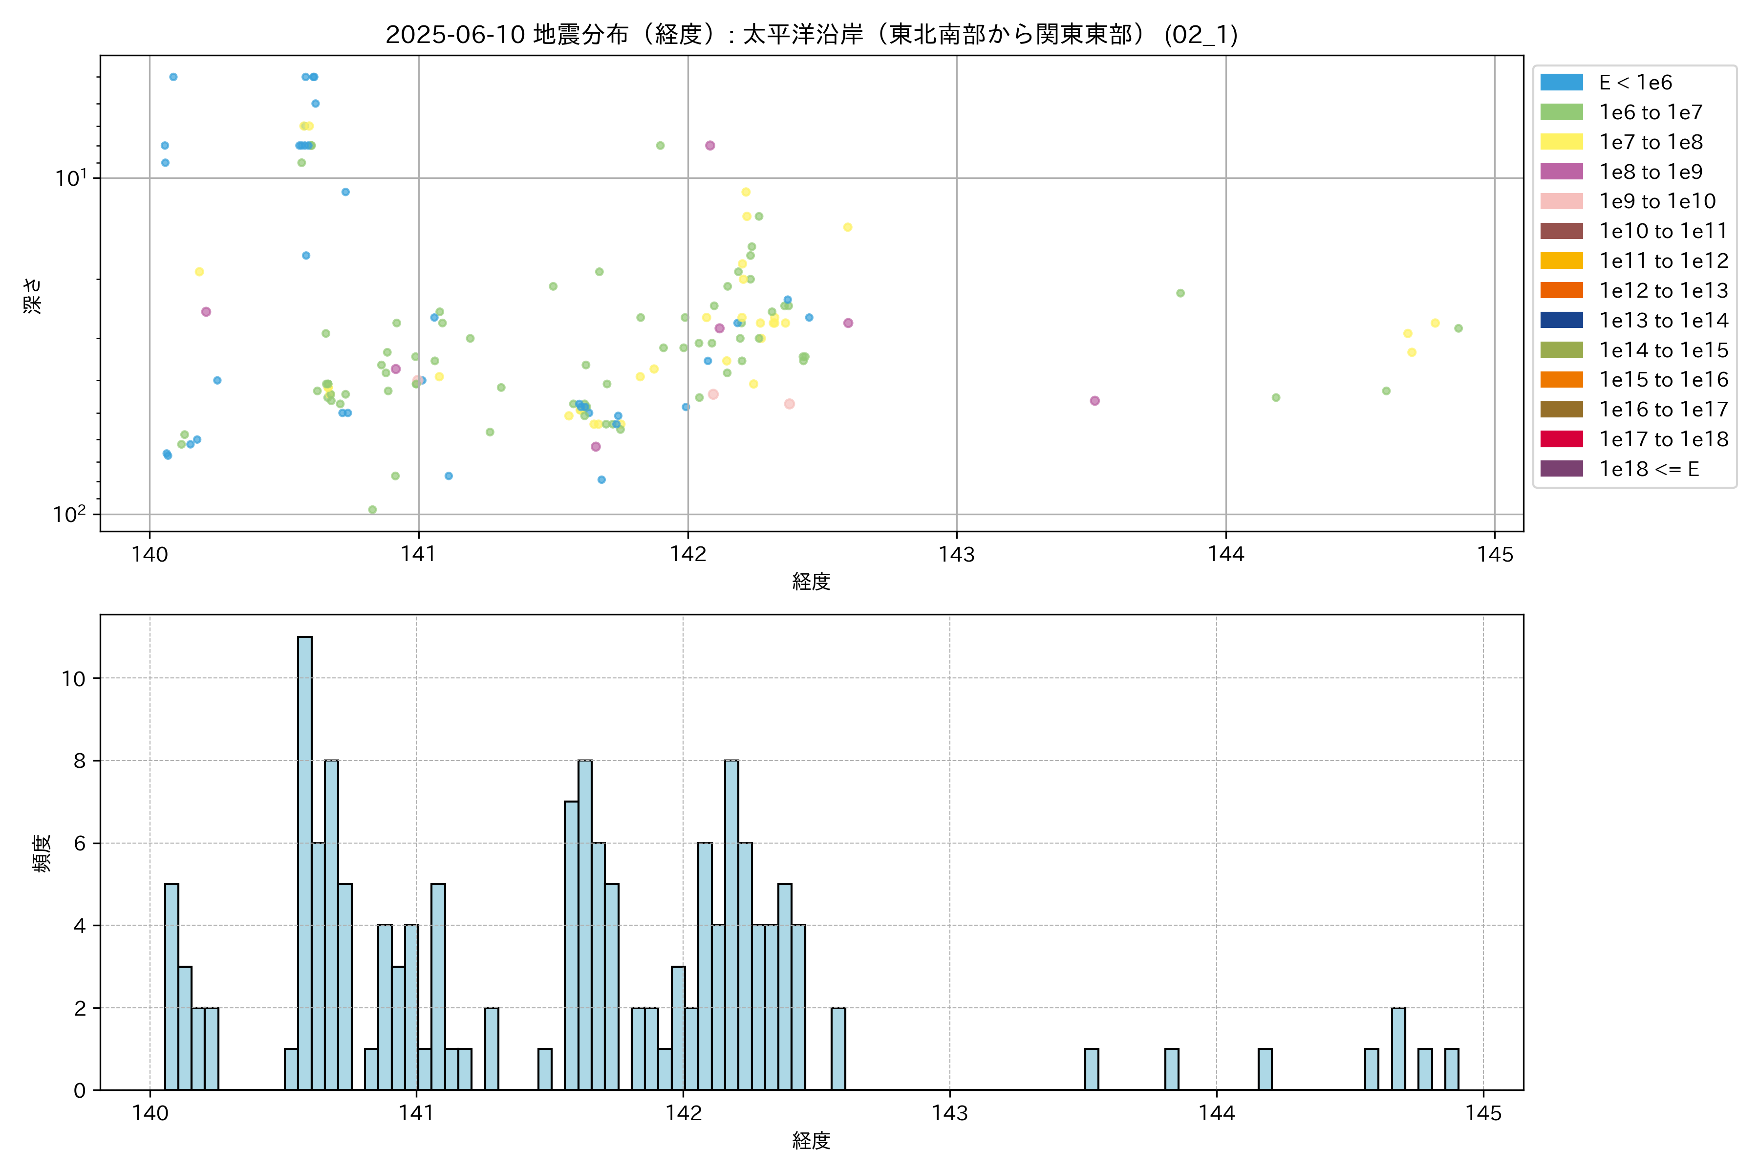Click the '深さ' y-axis label
The image size is (1759, 1173).
[33, 296]
